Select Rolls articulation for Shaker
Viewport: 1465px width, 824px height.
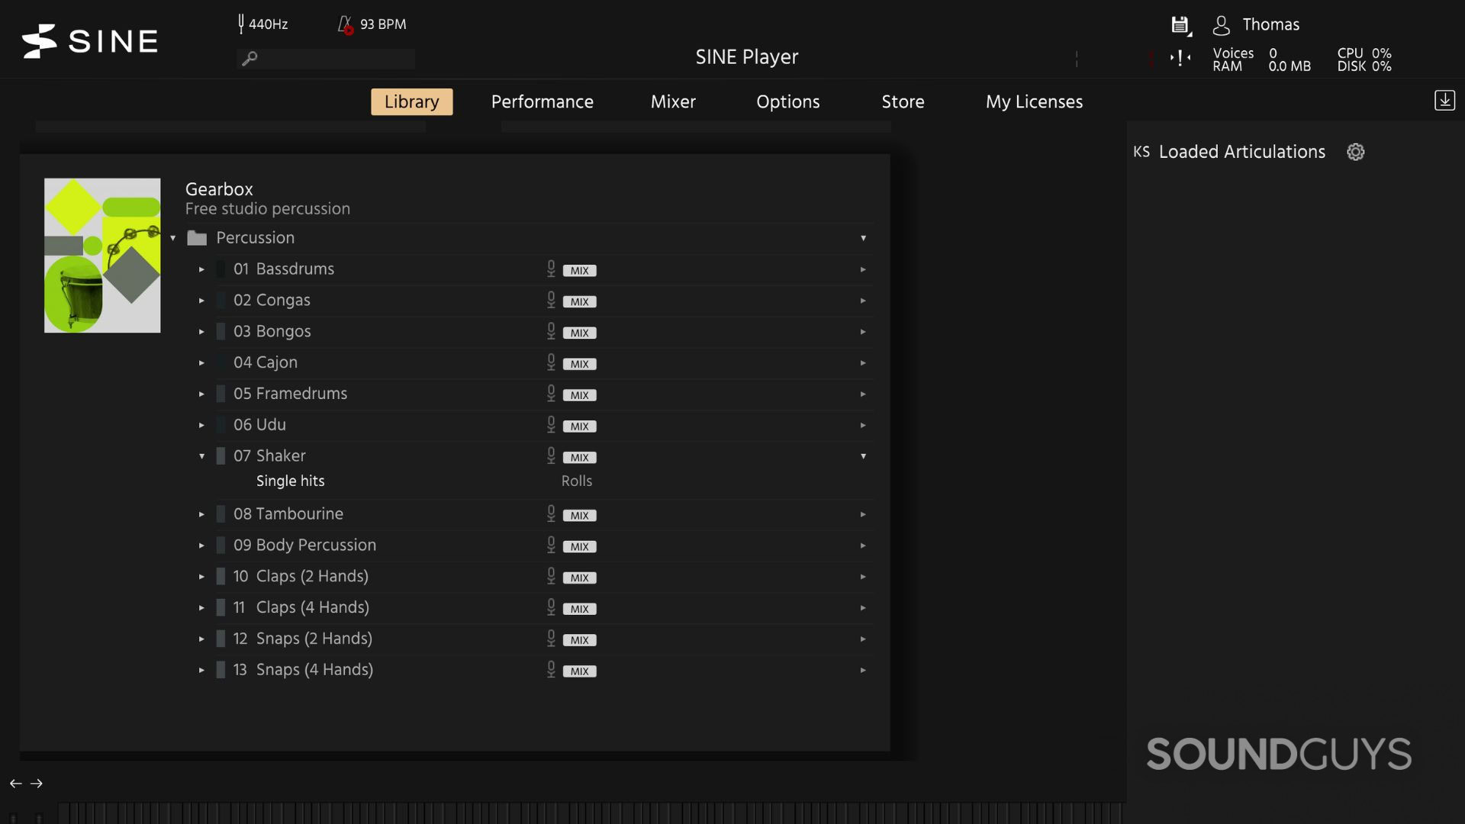[577, 481]
